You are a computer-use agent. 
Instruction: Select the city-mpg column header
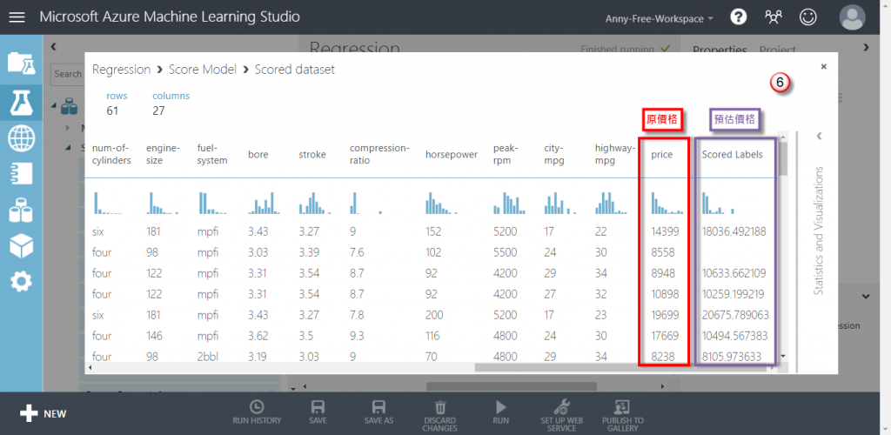554,154
